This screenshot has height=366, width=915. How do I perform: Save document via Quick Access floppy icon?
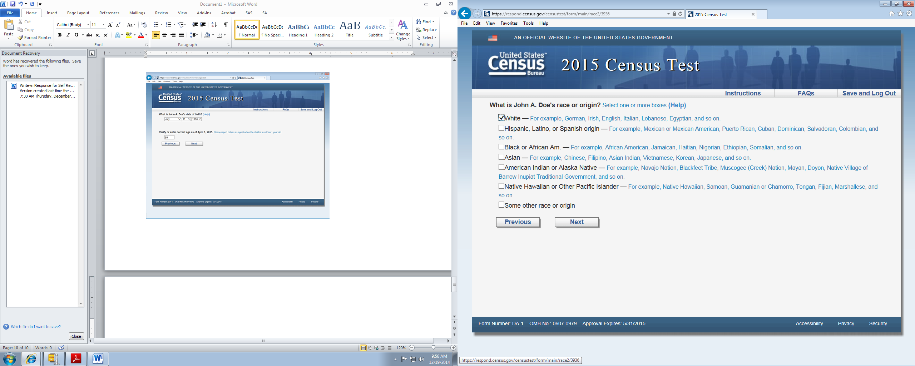pos(13,4)
